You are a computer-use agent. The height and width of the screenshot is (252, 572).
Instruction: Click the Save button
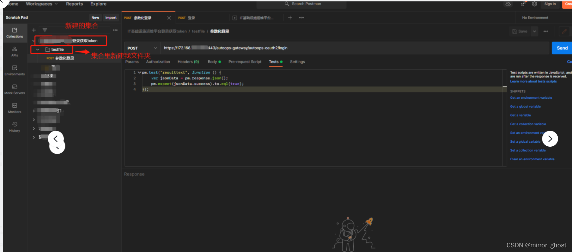(x=520, y=31)
